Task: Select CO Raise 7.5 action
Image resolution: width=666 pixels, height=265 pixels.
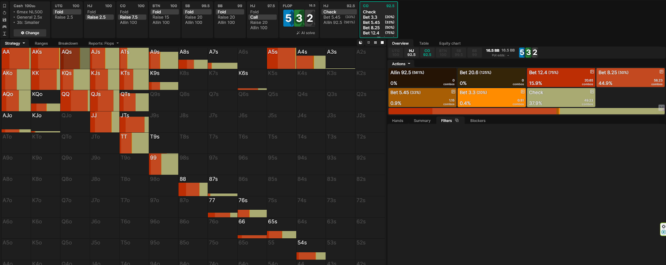Action: coord(132,17)
